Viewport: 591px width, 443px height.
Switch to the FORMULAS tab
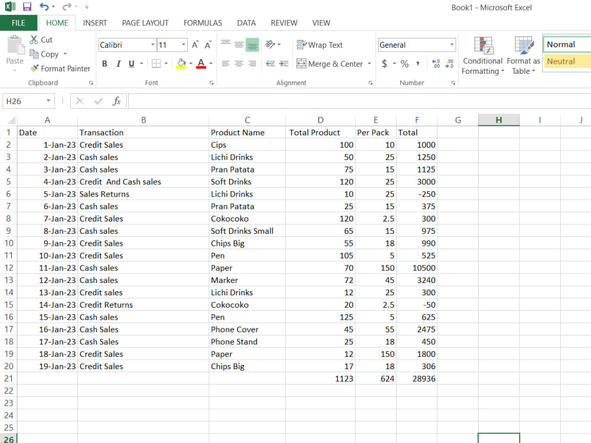[x=203, y=23]
